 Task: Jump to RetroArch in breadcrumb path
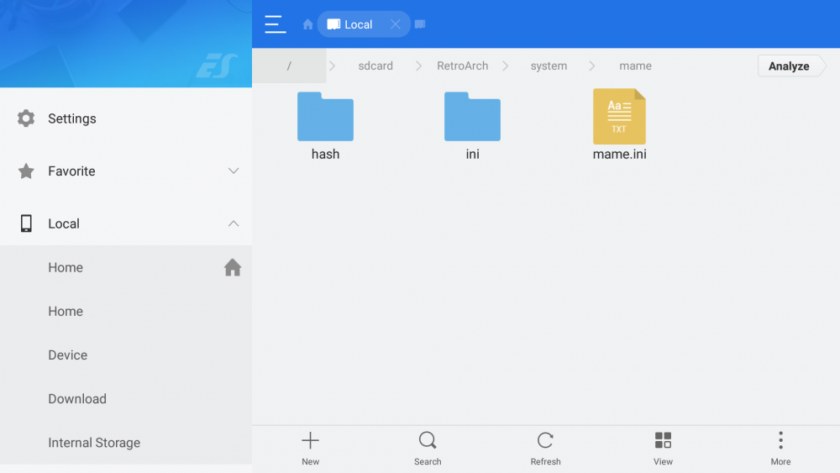tap(462, 66)
